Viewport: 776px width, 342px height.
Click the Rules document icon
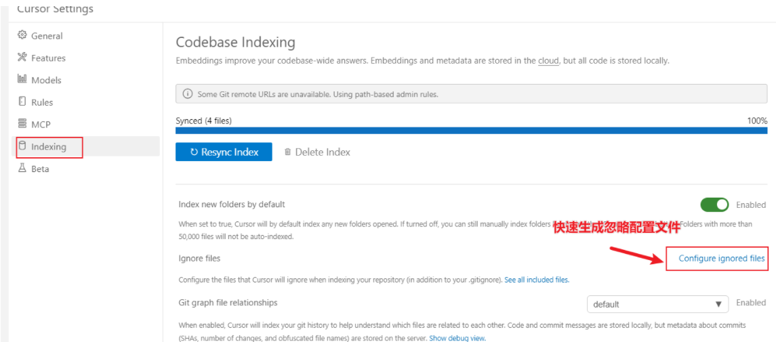22,102
